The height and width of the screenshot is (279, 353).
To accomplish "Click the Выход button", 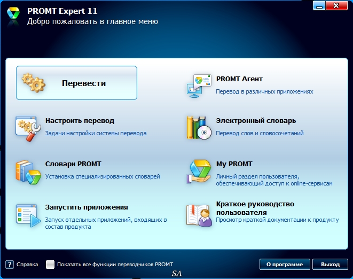I will coord(330,265).
